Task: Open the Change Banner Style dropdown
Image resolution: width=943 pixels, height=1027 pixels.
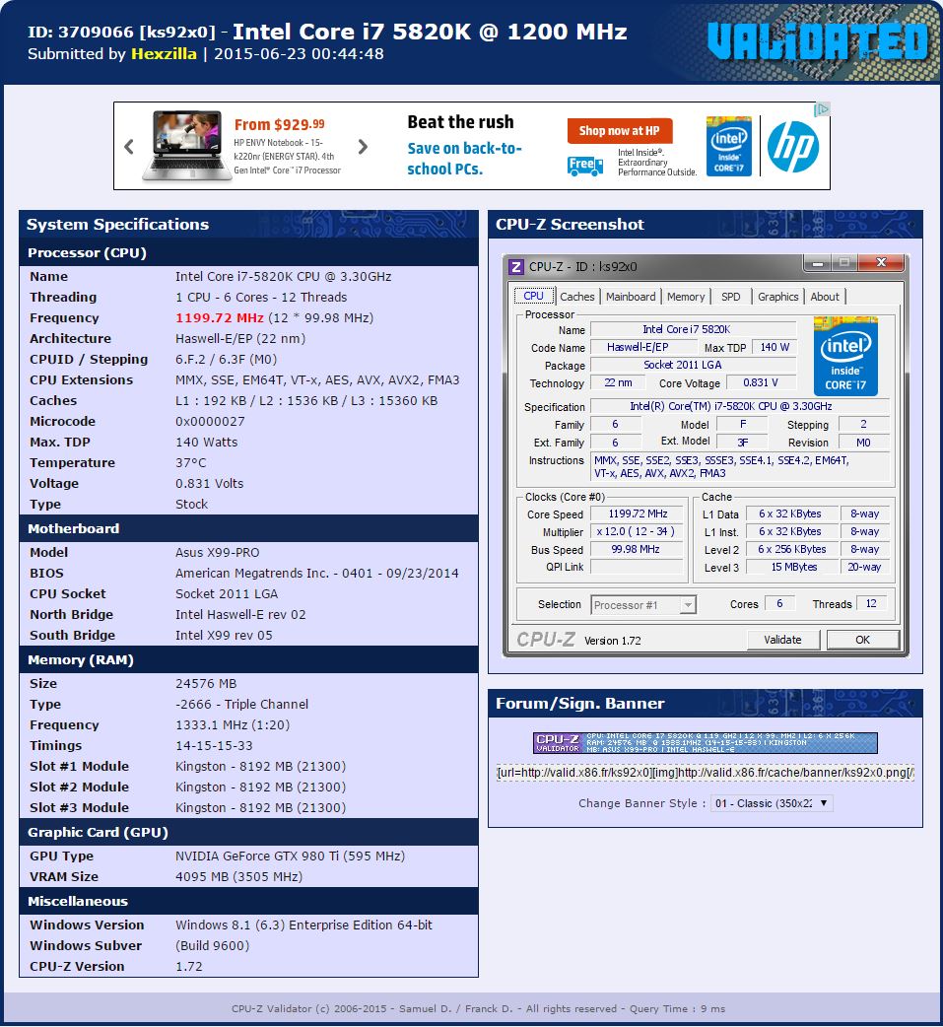Action: 772,803
